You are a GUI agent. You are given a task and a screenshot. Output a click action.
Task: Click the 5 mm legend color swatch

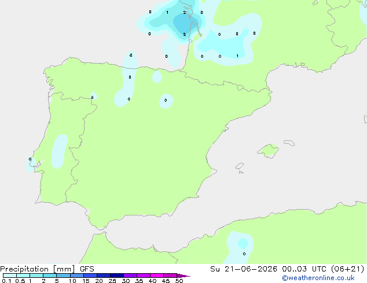coord(63,275)
